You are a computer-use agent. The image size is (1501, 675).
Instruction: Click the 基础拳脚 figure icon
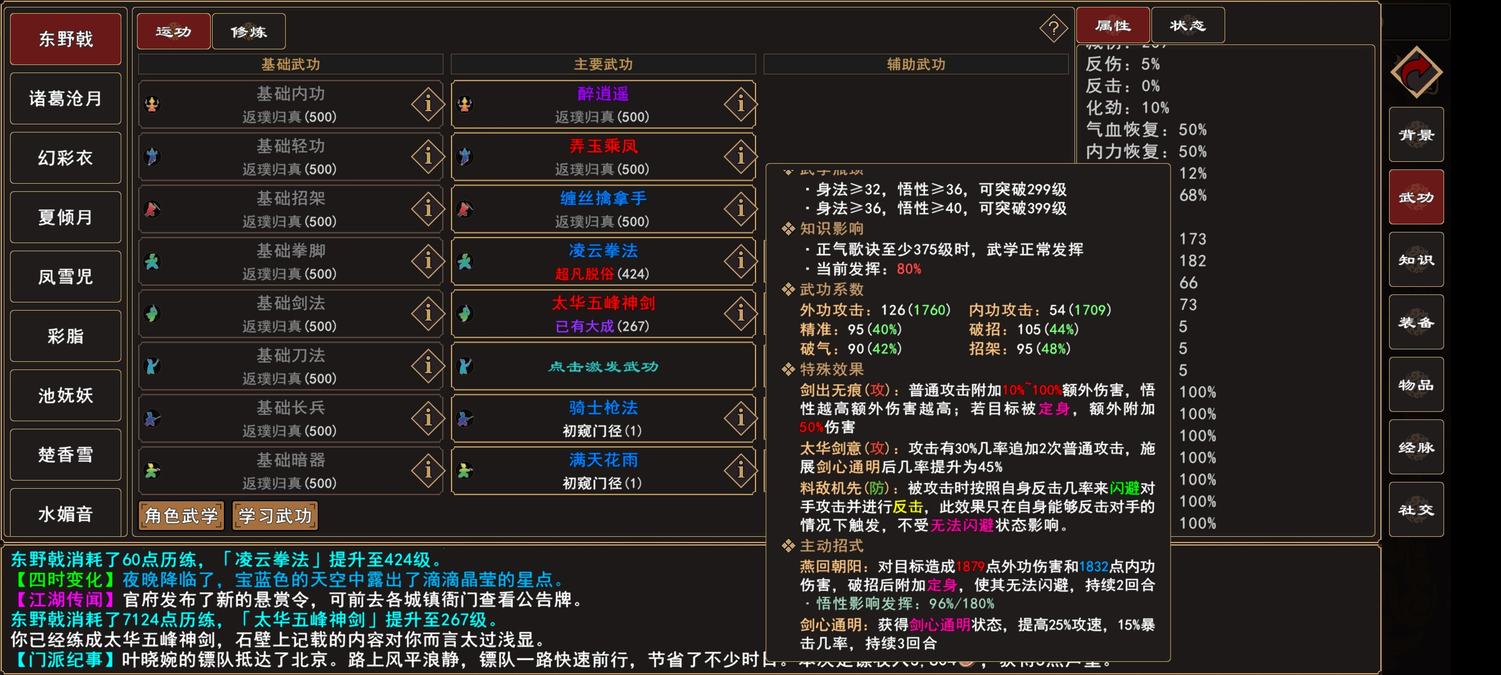point(152,261)
